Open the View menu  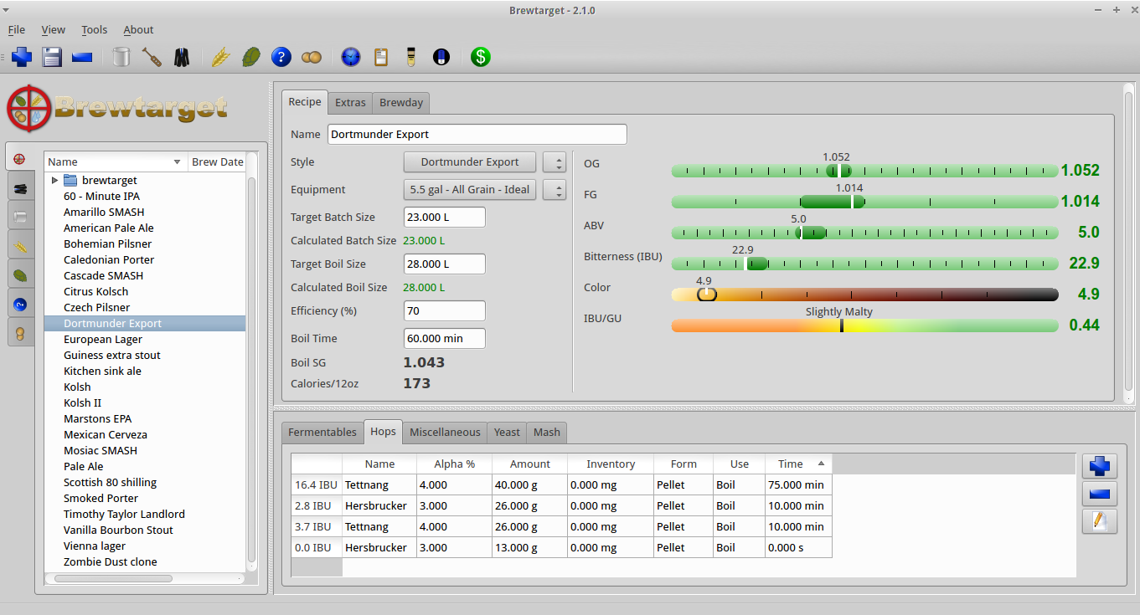(x=53, y=29)
